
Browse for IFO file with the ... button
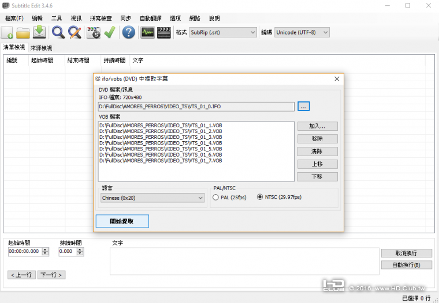pos(303,107)
